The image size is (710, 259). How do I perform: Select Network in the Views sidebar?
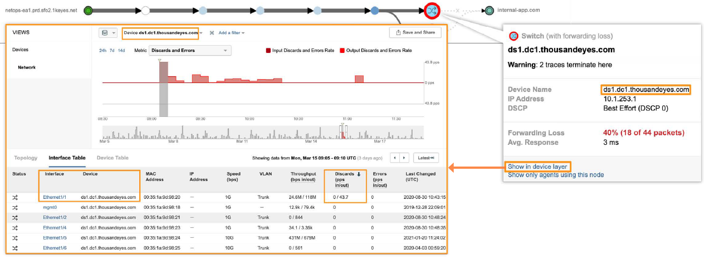27,67
